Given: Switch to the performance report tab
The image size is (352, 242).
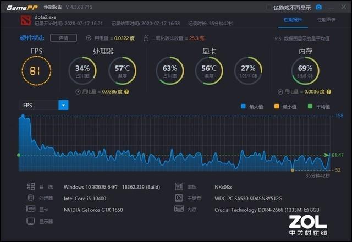Looking at the screenshot, I should tap(293, 20).
